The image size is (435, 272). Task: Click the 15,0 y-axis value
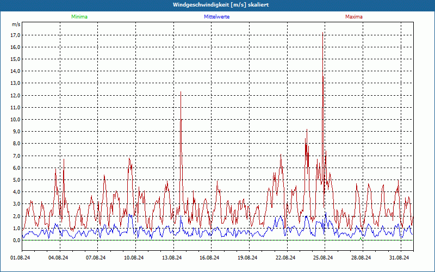click(x=16, y=59)
